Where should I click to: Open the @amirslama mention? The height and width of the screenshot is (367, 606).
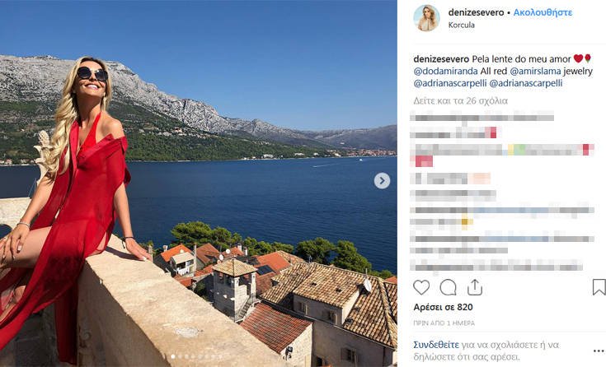pos(535,71)
